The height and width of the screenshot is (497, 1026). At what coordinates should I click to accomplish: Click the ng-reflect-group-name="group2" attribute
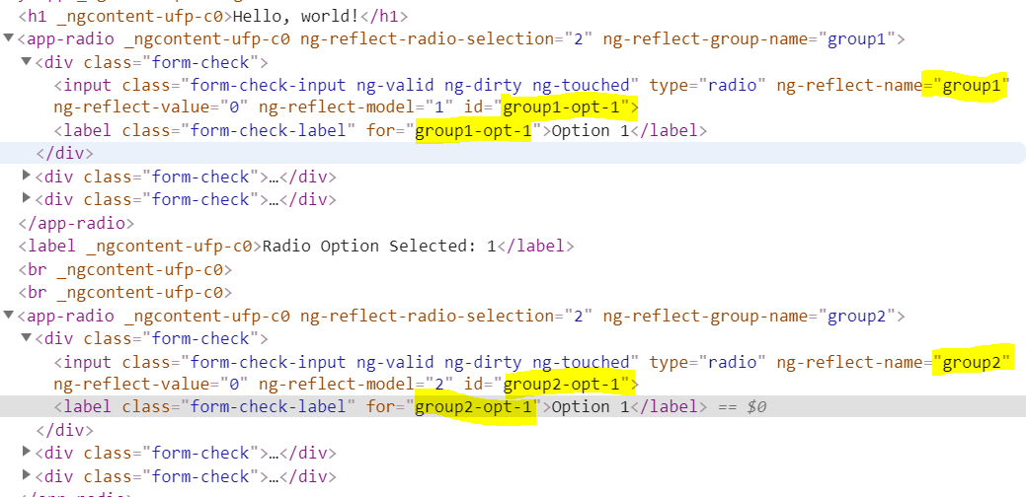point(750,317)
